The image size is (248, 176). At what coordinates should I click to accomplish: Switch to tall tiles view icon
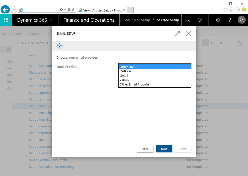tap(213, 43)
